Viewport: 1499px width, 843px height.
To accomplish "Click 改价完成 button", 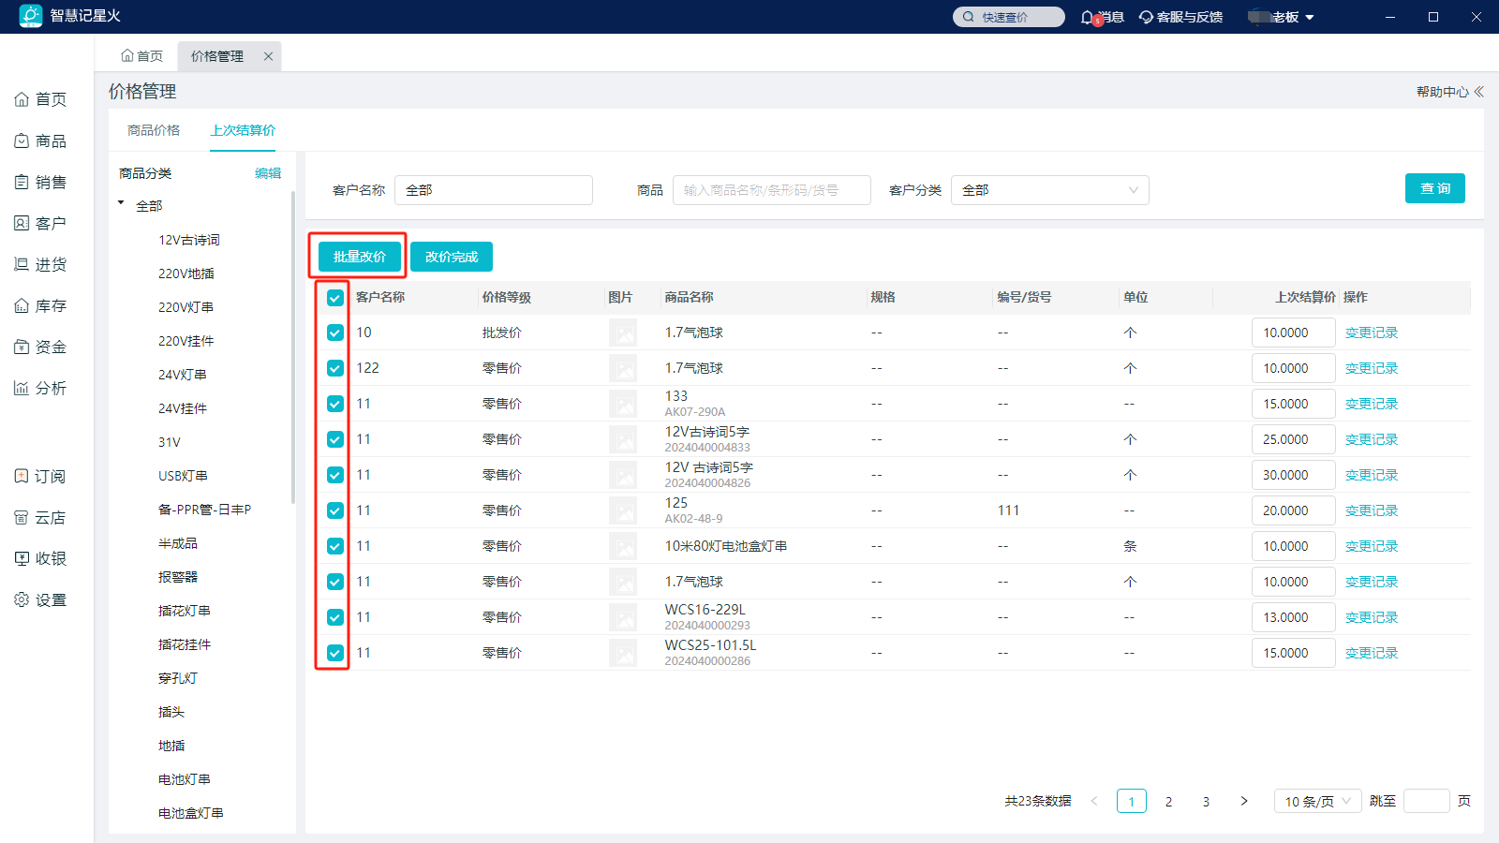I will 452,257.
